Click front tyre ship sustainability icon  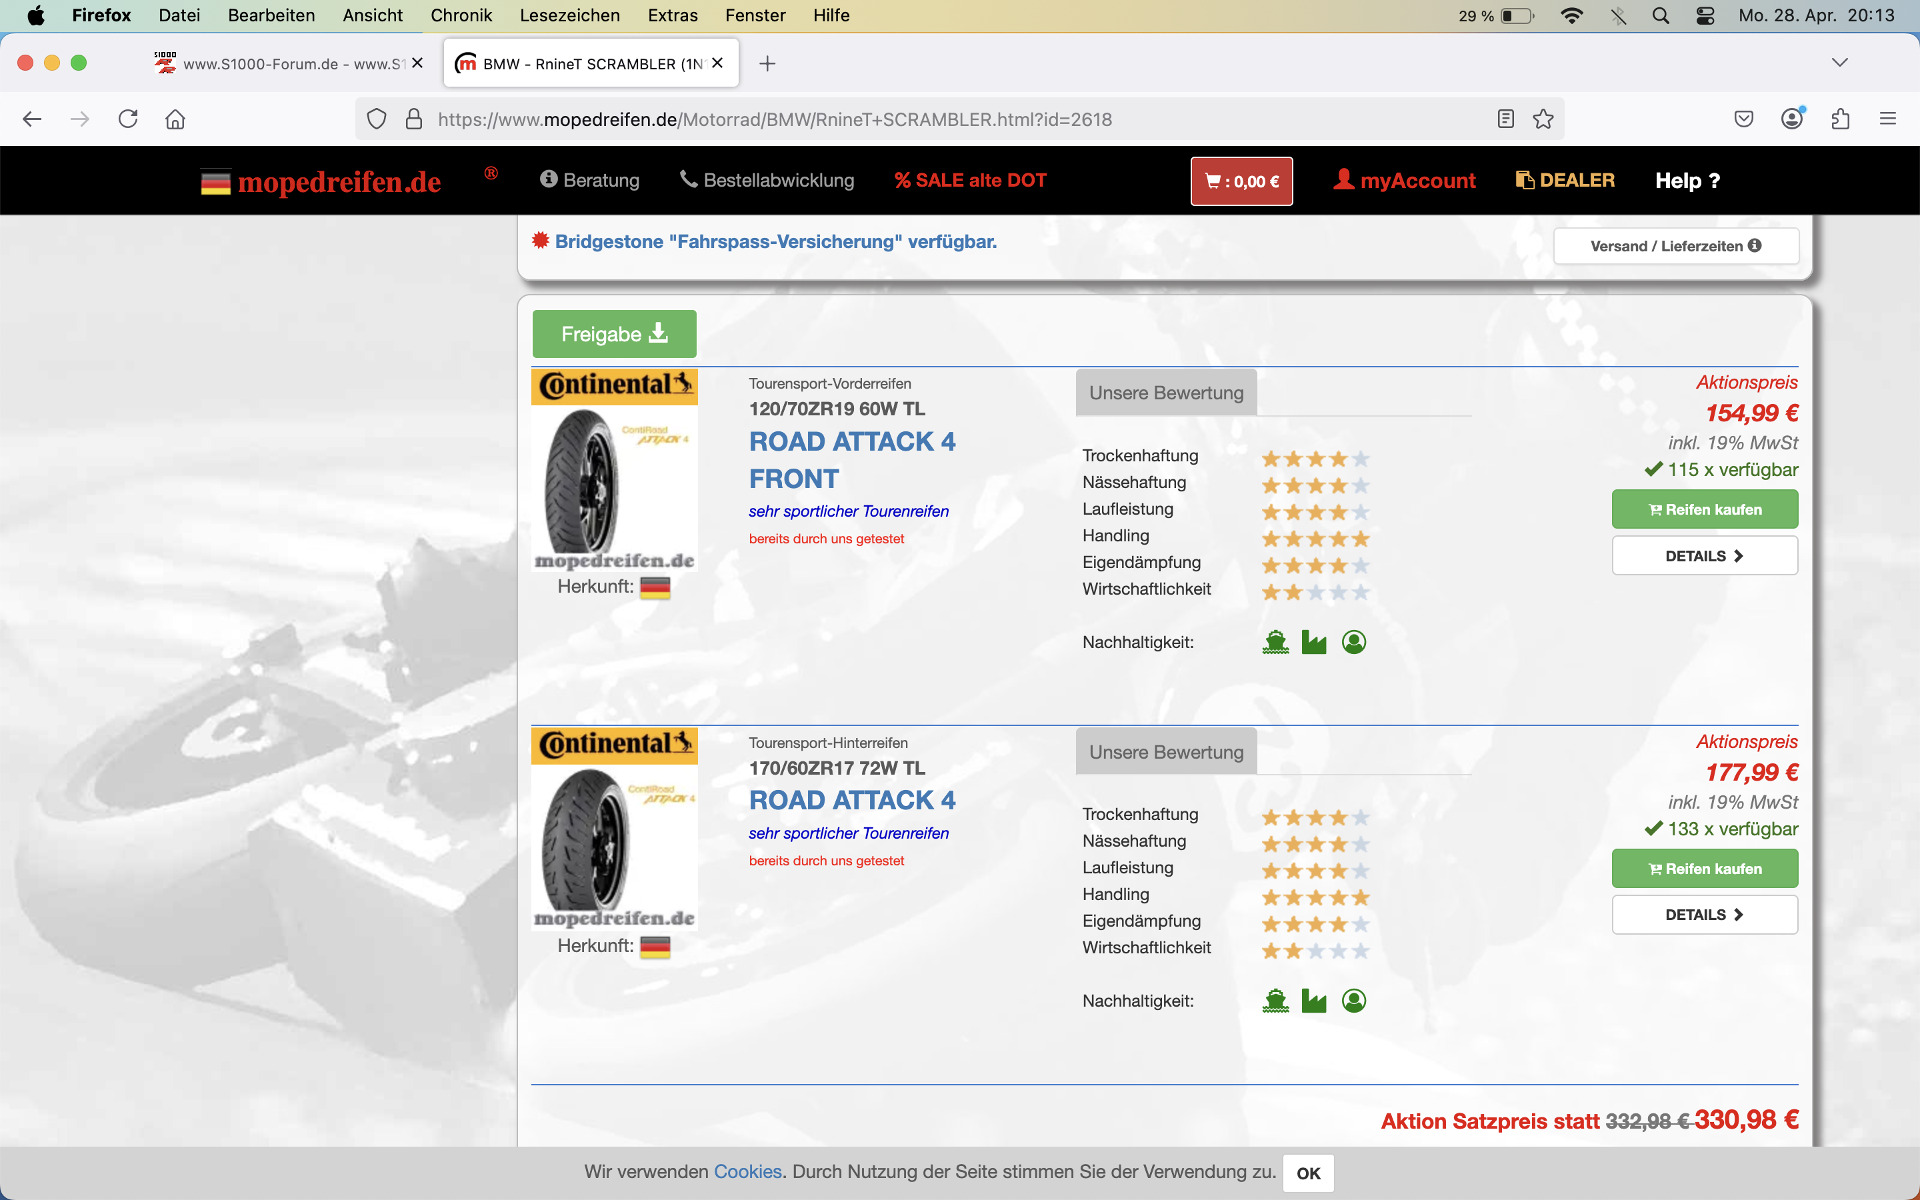tap(1276, 642)
